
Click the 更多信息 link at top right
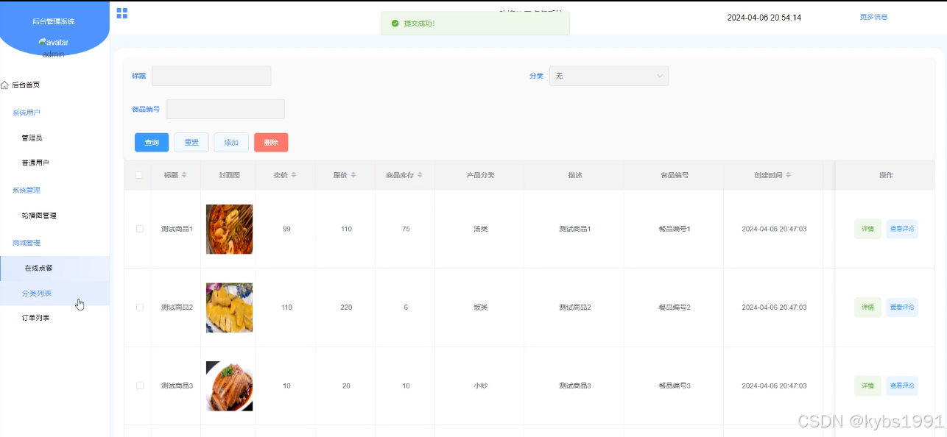tap(873, 17)
